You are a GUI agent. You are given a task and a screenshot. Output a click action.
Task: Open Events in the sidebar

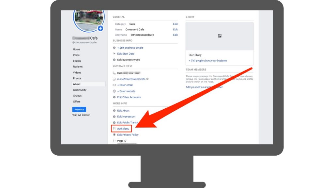(x=77, y=61)
